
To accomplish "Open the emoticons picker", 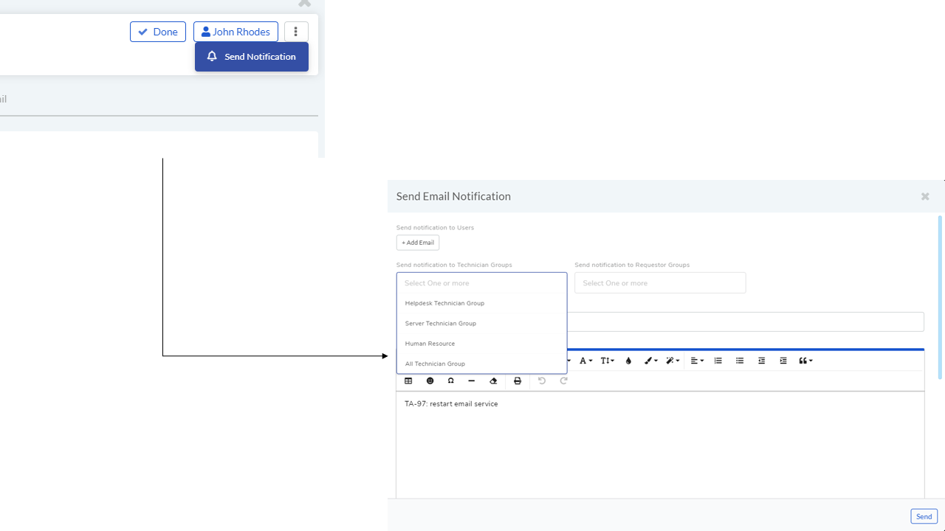I will click(x=430, y=381).
